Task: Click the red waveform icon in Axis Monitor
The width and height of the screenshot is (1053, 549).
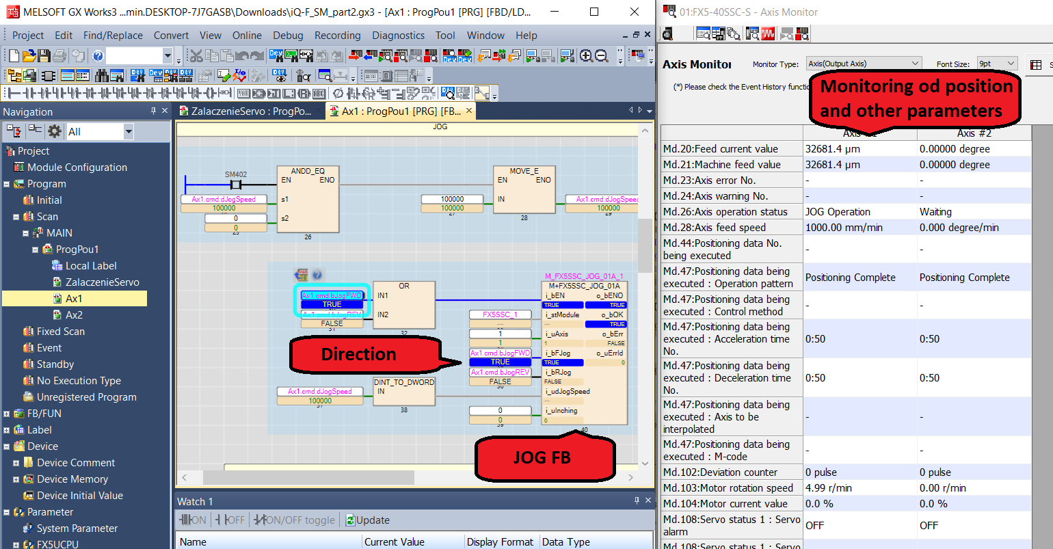Action: pyautogui.click(x=768, y=33)
